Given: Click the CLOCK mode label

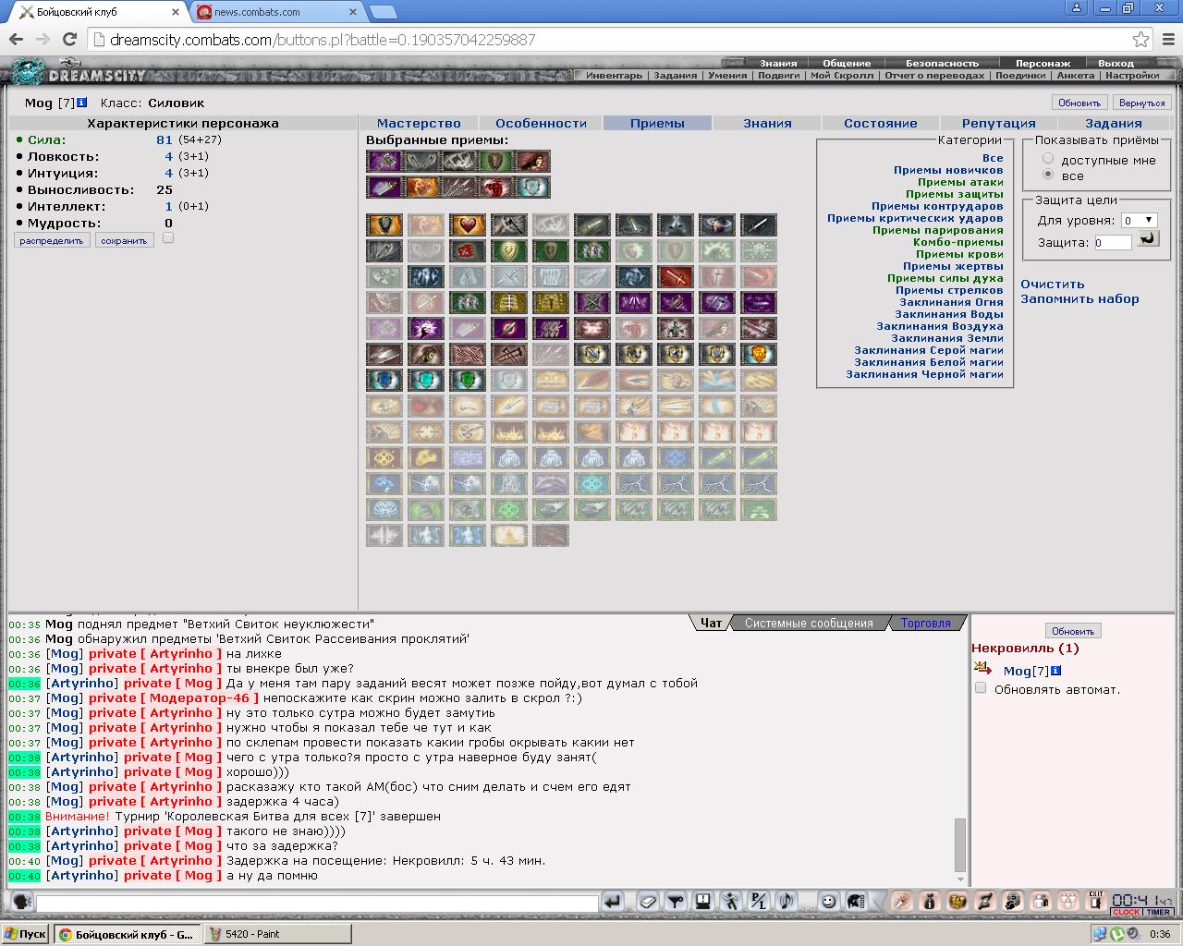Looking at the screenshot, I should tap(1127, 912).
